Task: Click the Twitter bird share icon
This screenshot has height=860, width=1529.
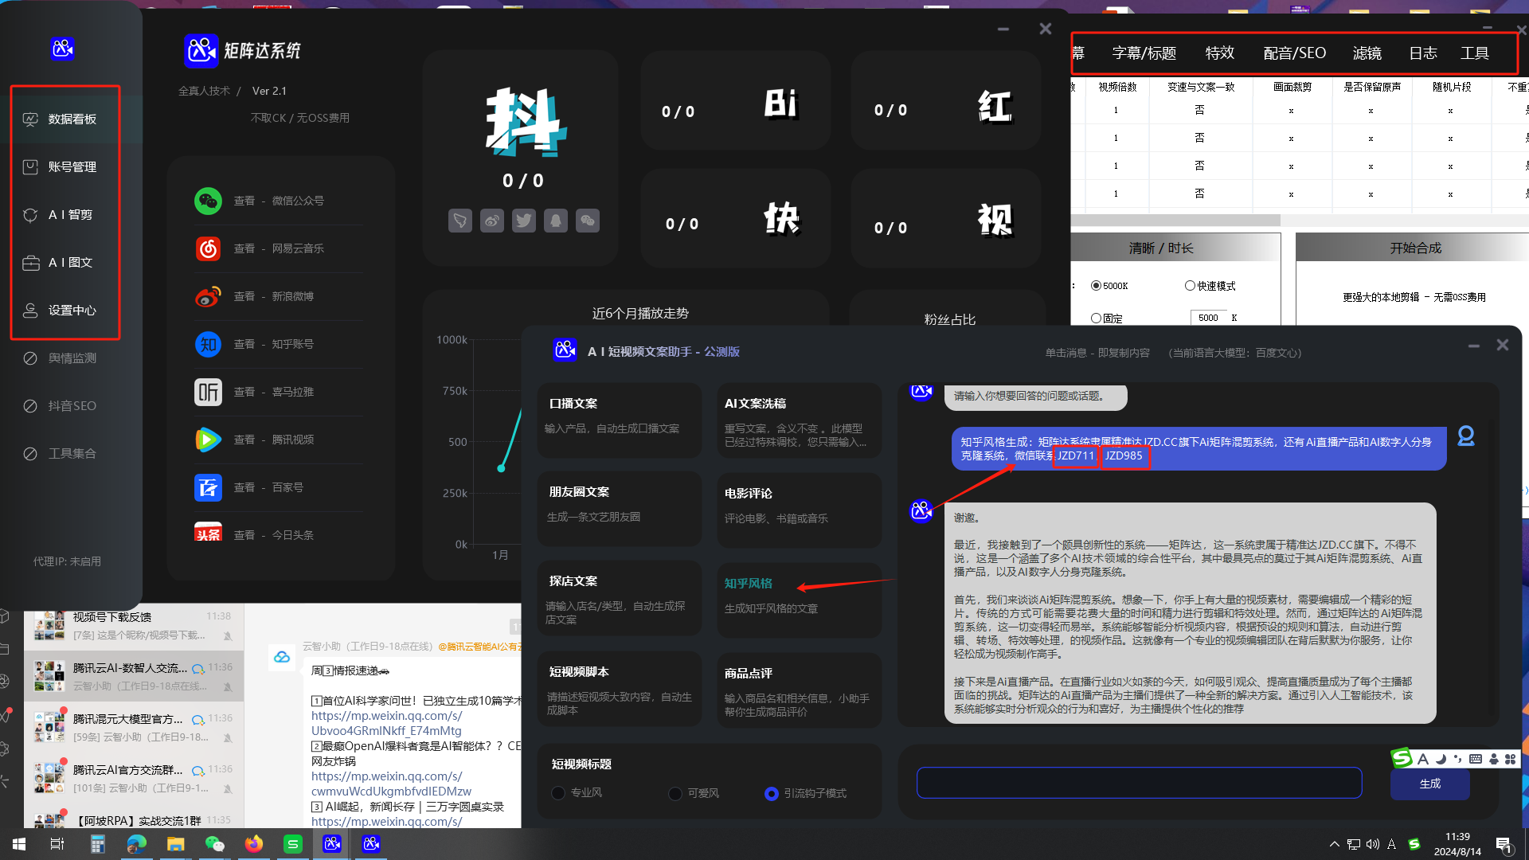Action: (x=523, y=221)
